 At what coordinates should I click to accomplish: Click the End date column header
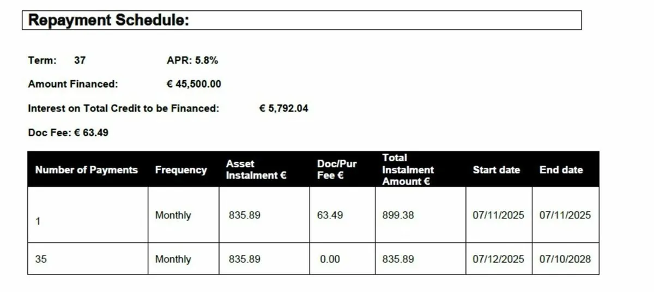point(561,170)
